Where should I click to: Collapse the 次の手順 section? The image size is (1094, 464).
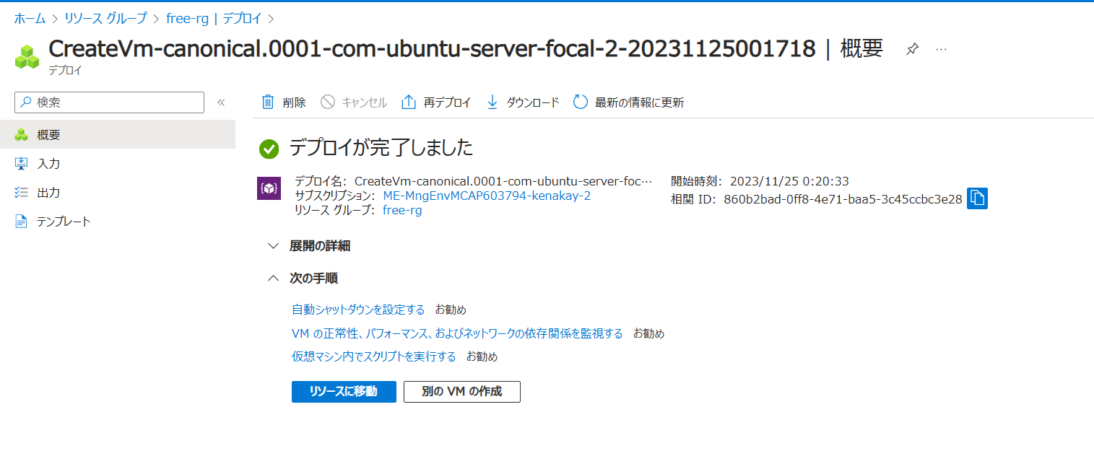click(303, 278)
